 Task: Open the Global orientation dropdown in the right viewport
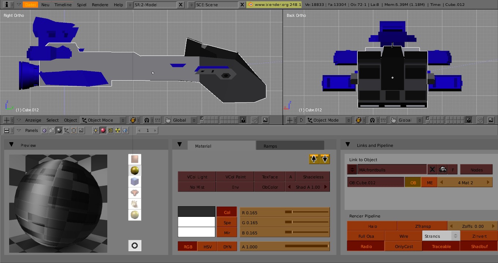[x=407, y=120]
